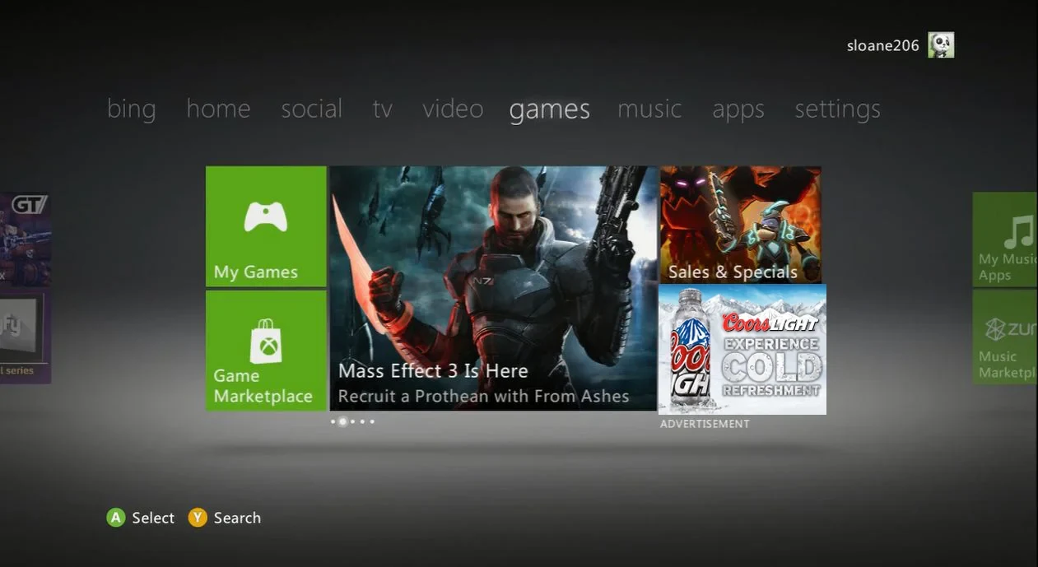Click the Select label

click(x=153, y=518)
